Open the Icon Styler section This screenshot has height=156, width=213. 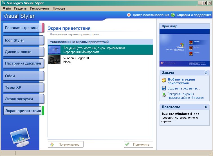pyautogui.click(x=24, y=40)
